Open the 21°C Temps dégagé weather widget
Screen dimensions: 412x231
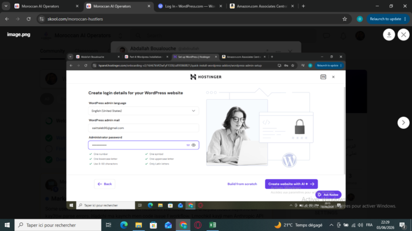[298, 225]
